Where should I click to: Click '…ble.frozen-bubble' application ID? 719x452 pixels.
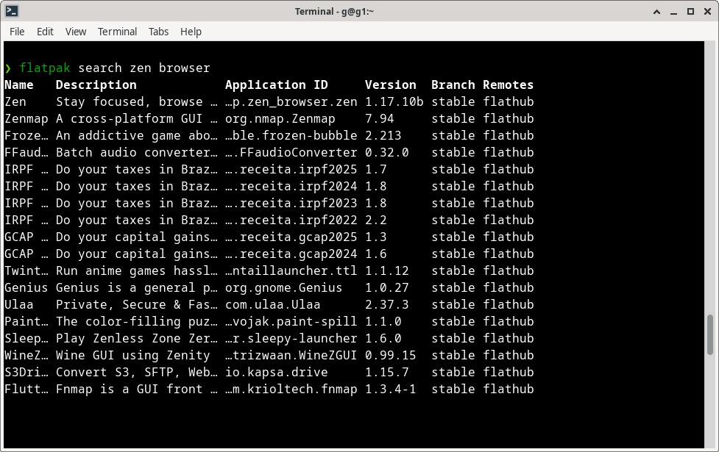[x=291, y=135]
